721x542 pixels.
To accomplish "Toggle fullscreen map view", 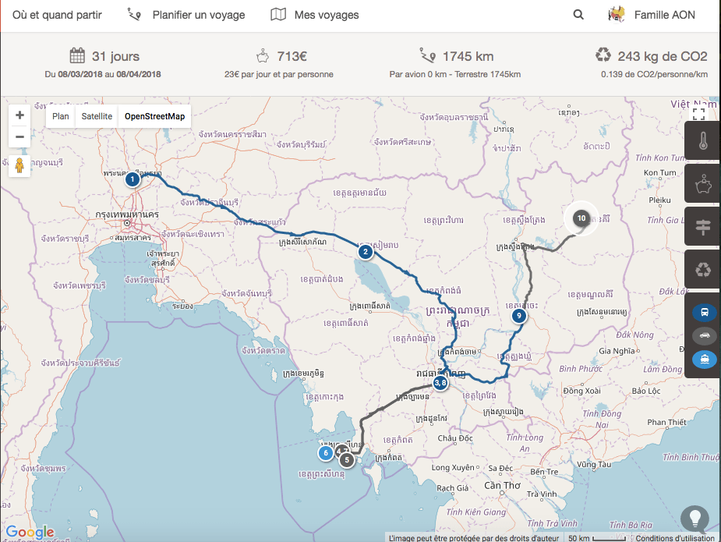I will click(699, 114).
